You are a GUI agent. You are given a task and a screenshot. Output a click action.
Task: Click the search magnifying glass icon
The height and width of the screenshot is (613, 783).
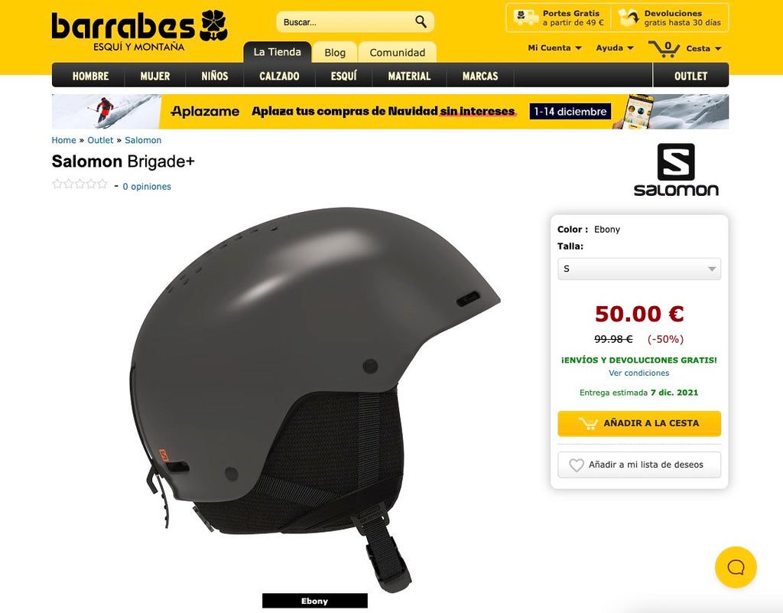pyautogui.click(x=421, y=21)
